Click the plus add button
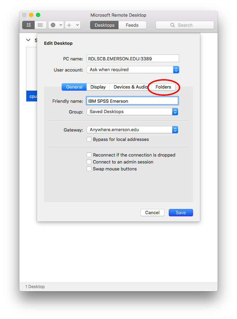The image size is (237, 319). pos(69,25)
